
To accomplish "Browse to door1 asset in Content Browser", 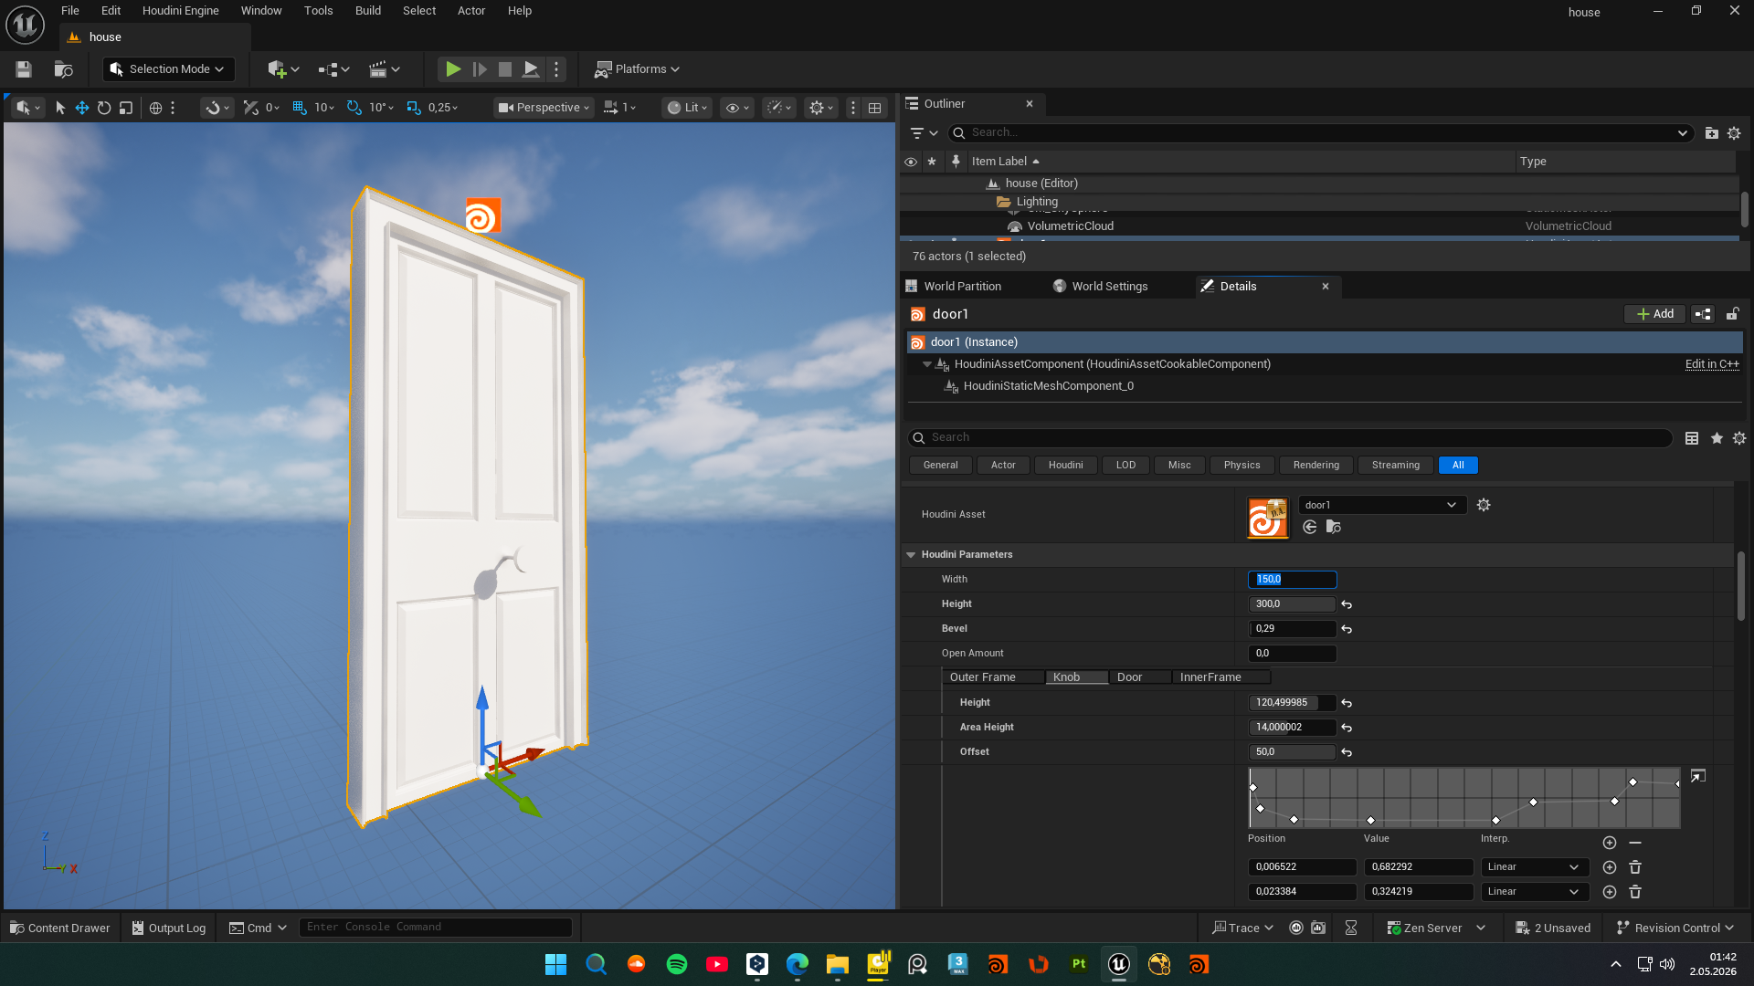I will [x=1334, y=528].
